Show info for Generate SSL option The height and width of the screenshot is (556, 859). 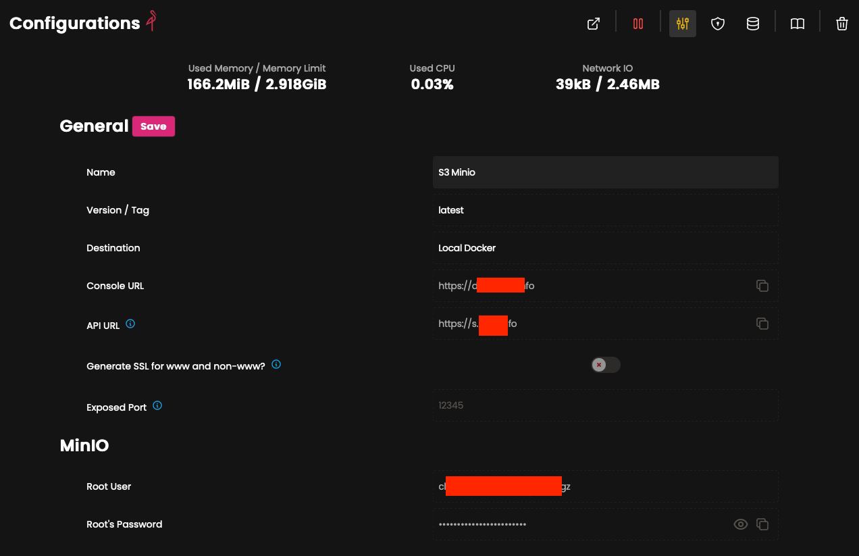276,364
